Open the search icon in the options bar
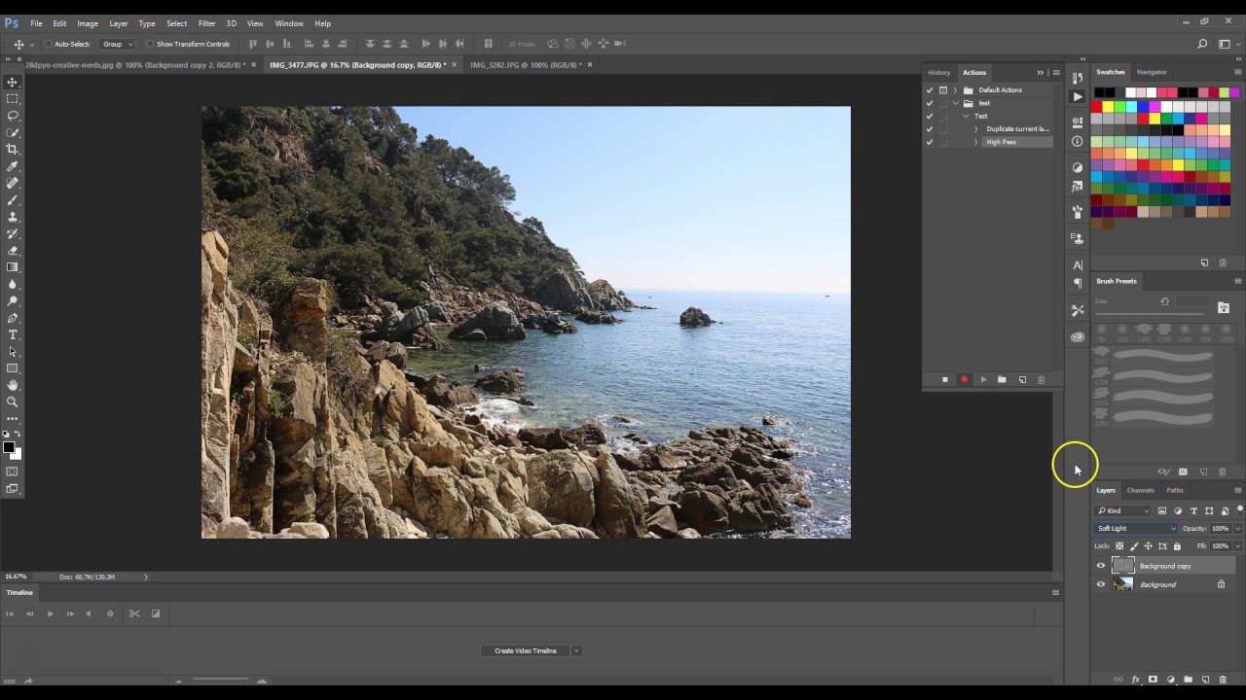The image size is (1246, 700). (1202, 44)
